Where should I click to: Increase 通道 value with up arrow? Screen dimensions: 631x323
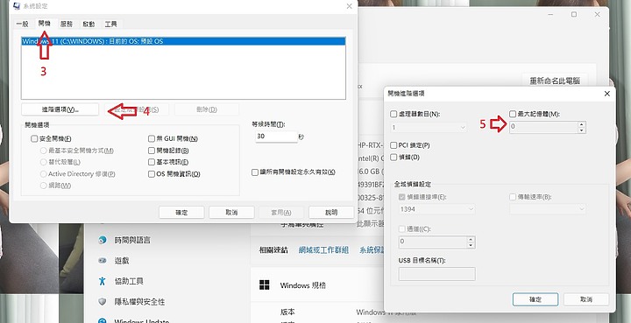click(471, 239)
